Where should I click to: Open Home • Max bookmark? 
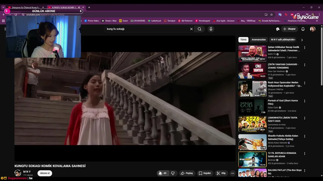pos(109,21)
